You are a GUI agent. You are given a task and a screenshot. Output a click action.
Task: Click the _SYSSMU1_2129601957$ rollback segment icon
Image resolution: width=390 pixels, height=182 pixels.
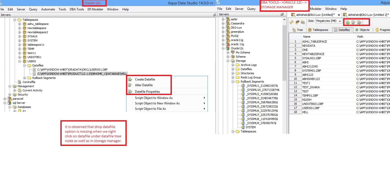click(x=243, y=86)
